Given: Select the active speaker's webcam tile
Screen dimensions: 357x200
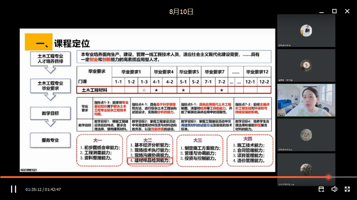Looking at the screenshot, I should (x=306, y=100).
